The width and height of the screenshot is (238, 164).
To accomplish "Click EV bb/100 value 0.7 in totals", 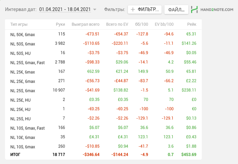I will click(x=171, y=155).
